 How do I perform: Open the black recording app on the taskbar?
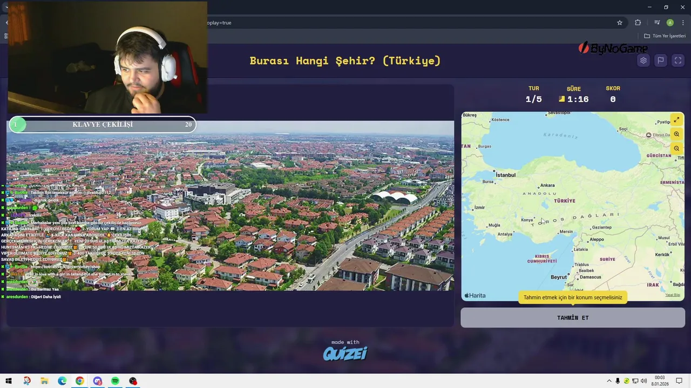pyautogui.click(x=133, y=381)
